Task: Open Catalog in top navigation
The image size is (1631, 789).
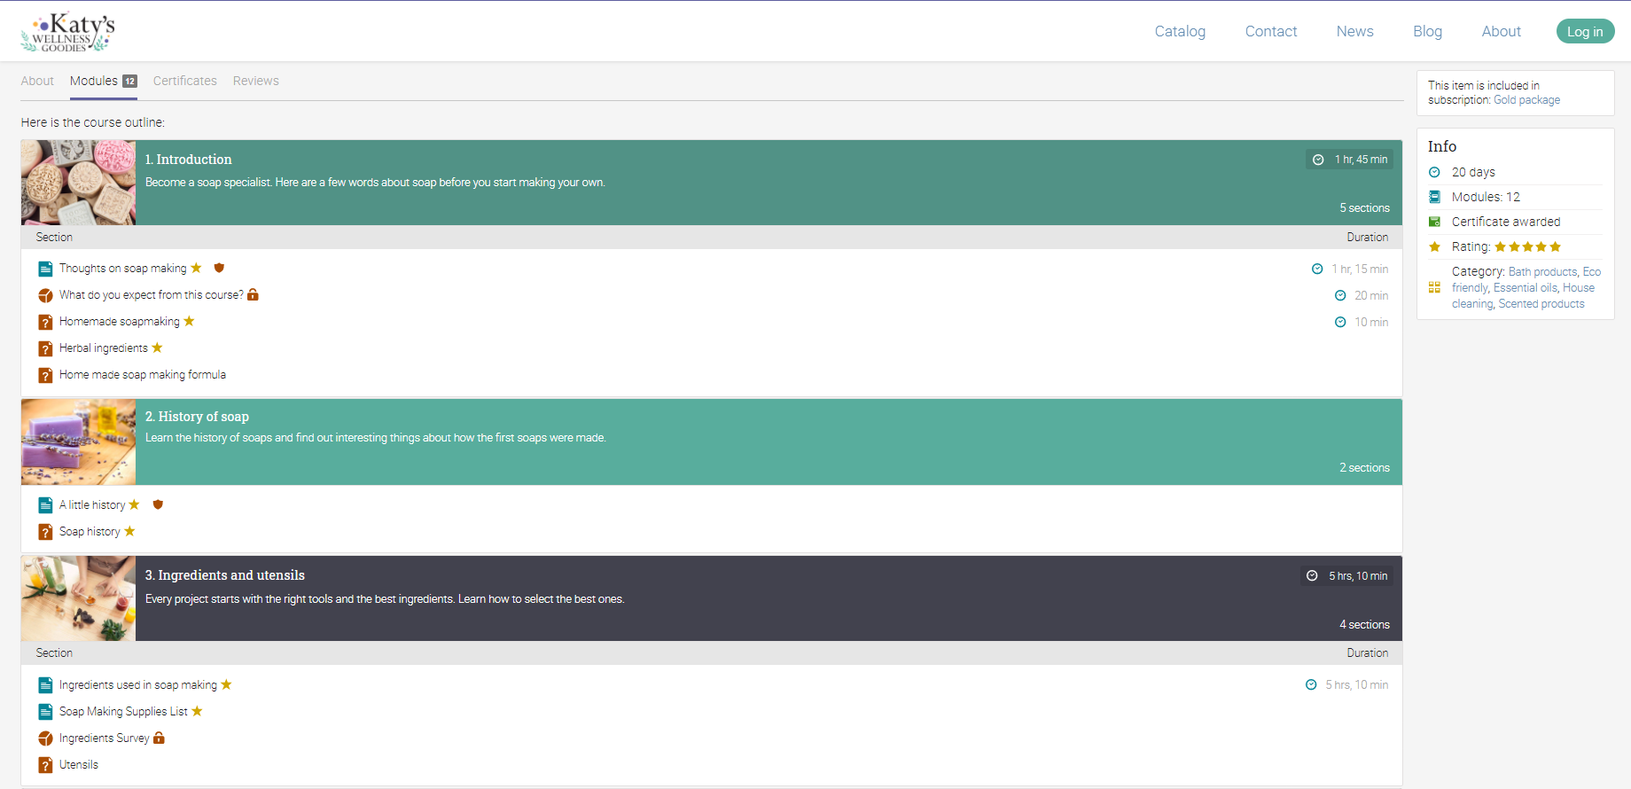Action: point(1180,31)
